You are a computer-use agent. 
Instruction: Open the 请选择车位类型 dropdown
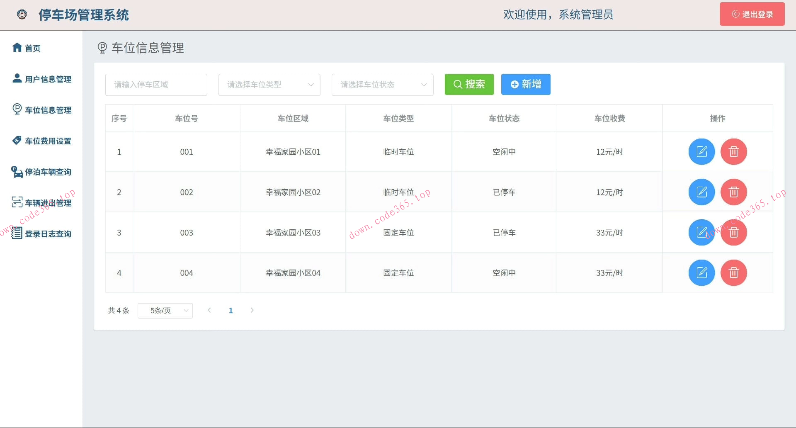pos(269,85)
